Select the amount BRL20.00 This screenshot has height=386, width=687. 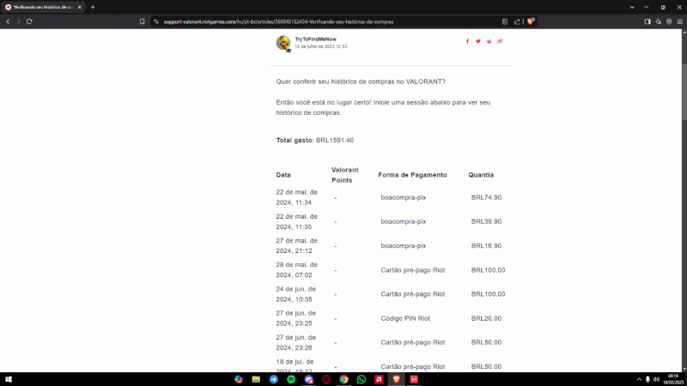tap(486, 318)
